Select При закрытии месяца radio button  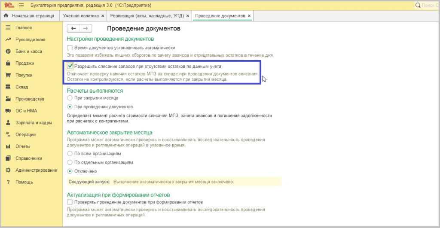tap(70, 98)
